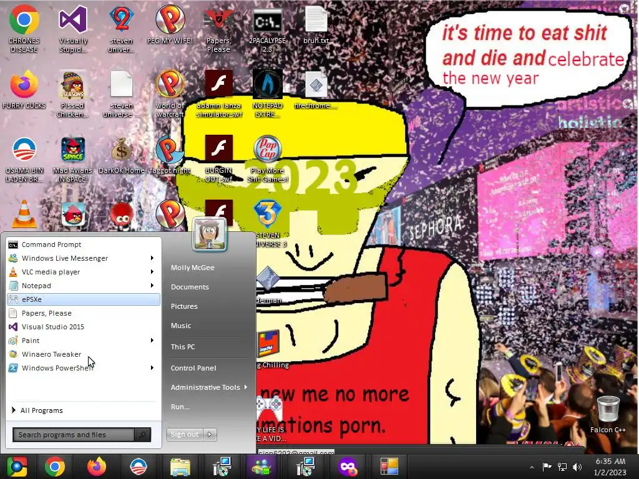Image resolution: width=639 pixels, height=479 pixels.
Task: Open the network tray icon
Action: [x=562, y=467]
